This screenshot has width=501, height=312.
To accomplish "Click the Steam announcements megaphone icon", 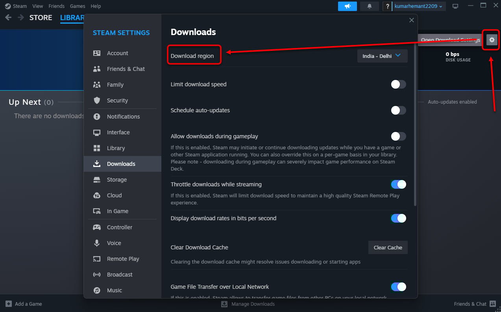I will 347,6.
